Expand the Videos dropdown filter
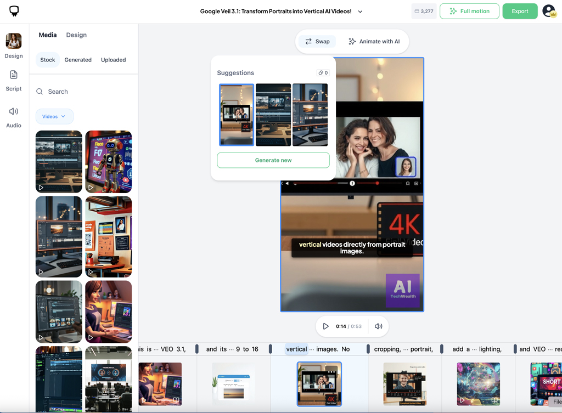Screen dimensions: 562x413 coord(54,116)
